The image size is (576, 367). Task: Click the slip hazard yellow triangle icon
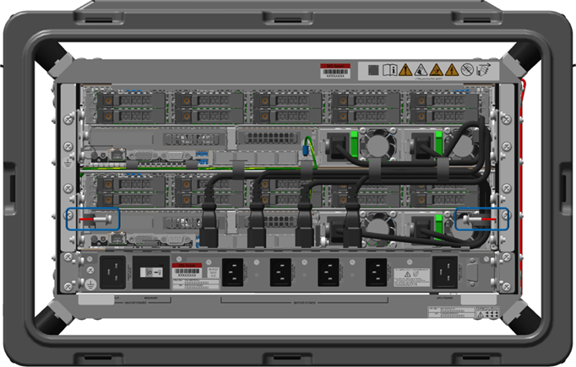pyautogui.click(x=437, y=70)
